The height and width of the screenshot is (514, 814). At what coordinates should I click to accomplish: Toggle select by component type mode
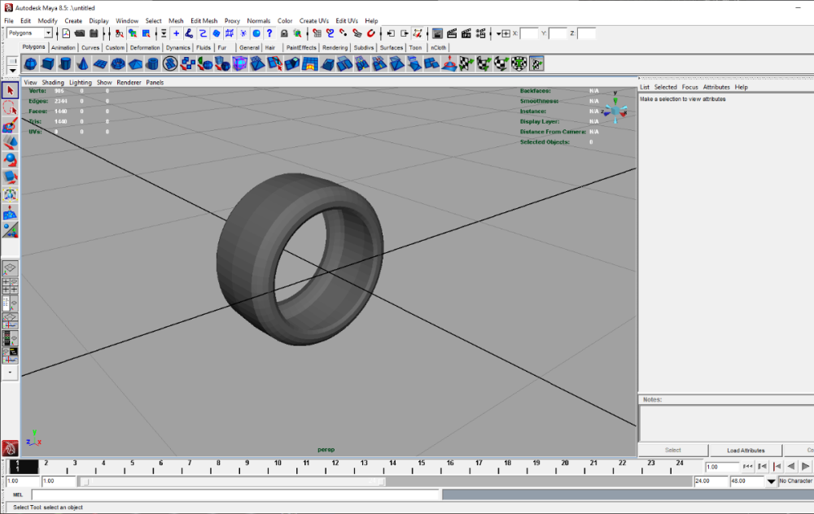pos(146,33)
